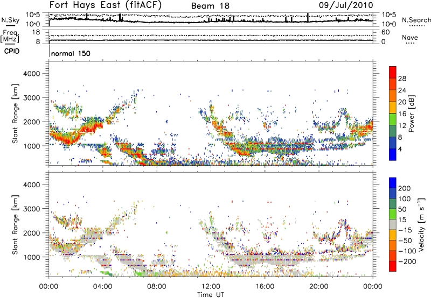Click the '60' Nave axis tick
Image resolution: width=431 pixels, height=298 pixels.
point(385,32)
